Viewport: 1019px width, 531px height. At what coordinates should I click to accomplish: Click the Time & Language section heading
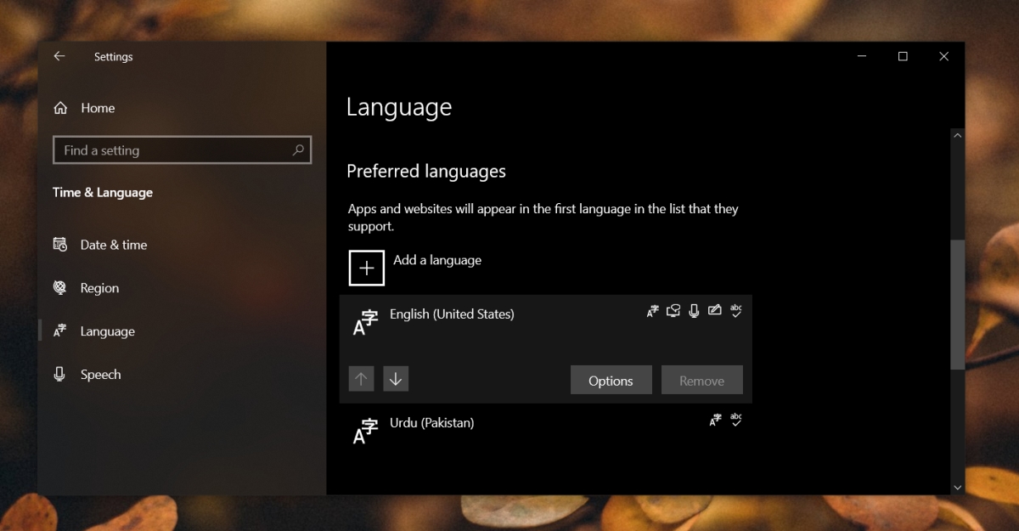pos(103,193)
